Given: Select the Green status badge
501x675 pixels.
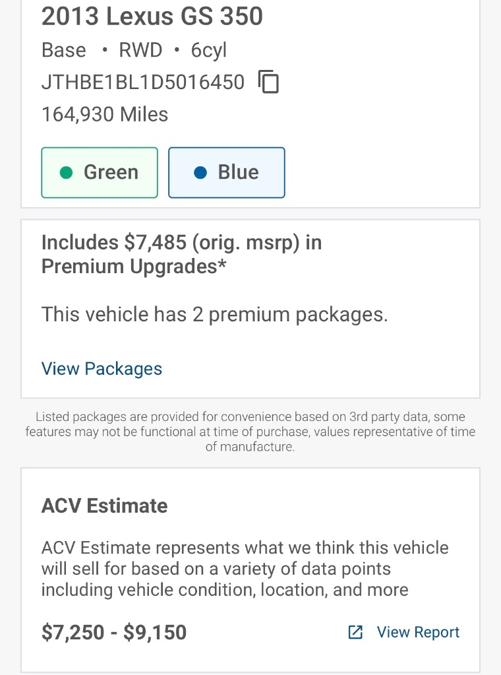Looking at the screenshot, I should pyautogui.click(x=100, y=172).
